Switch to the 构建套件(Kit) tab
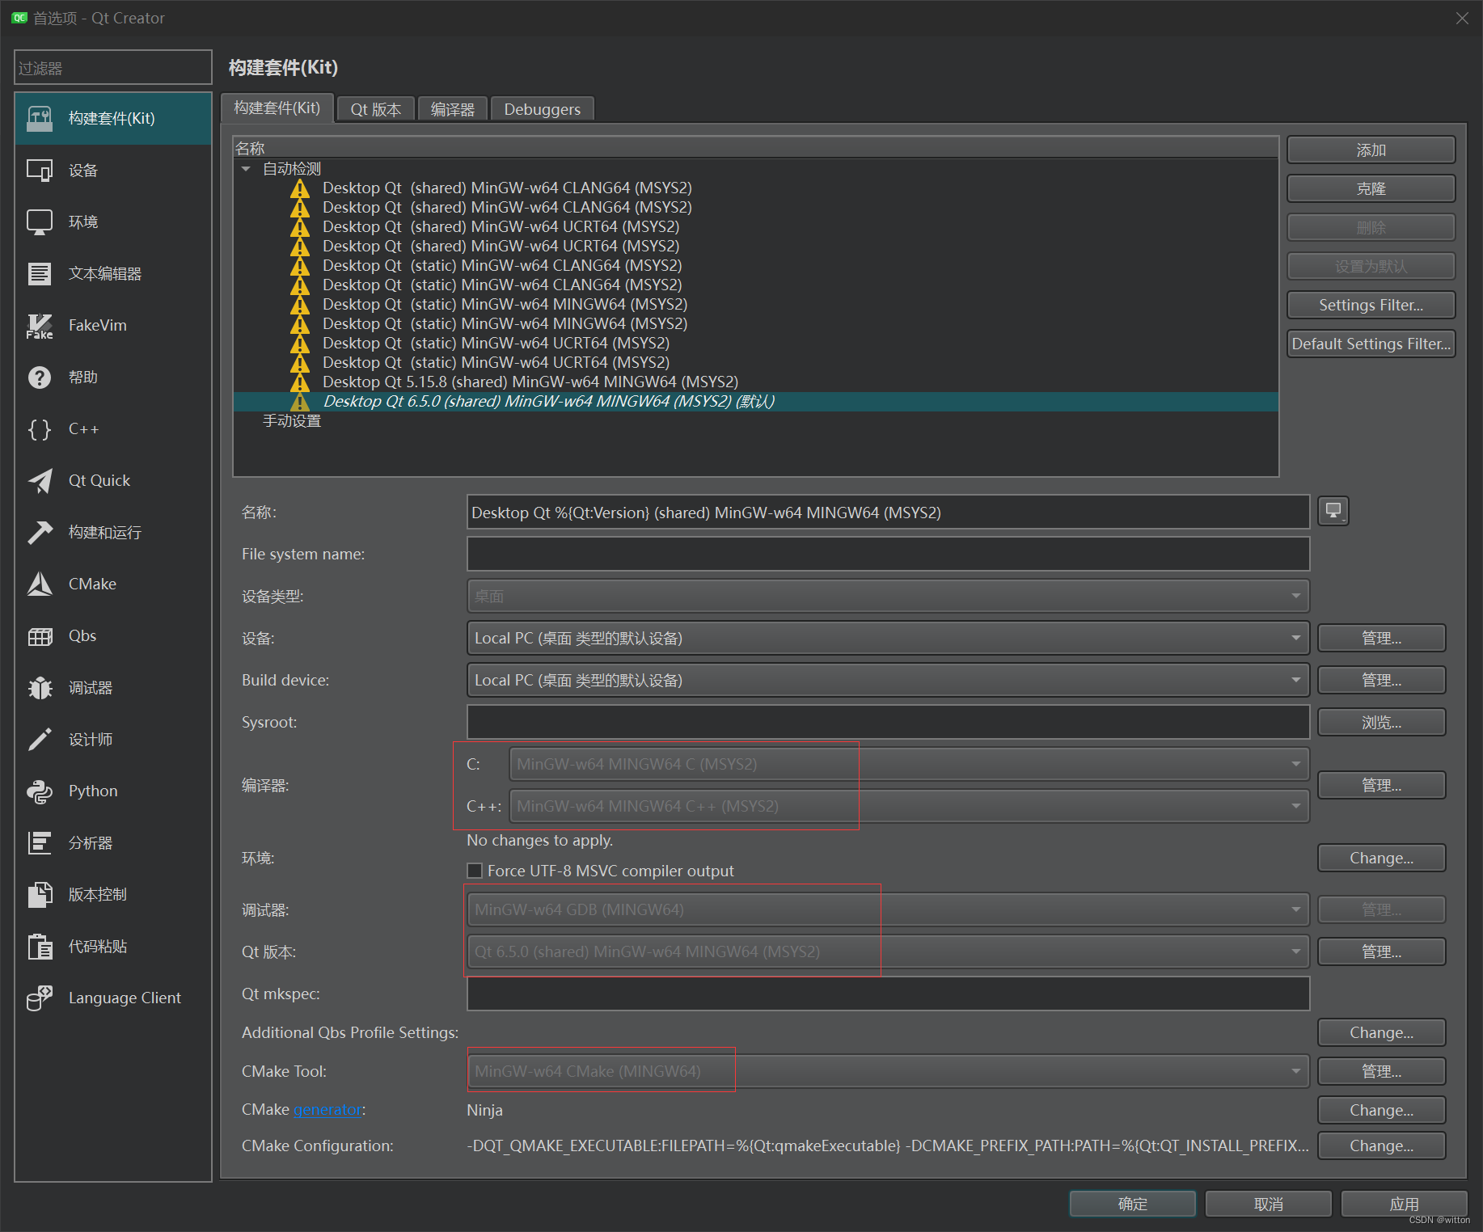Screen dimensions: 1483x1232 pos(277,108)
